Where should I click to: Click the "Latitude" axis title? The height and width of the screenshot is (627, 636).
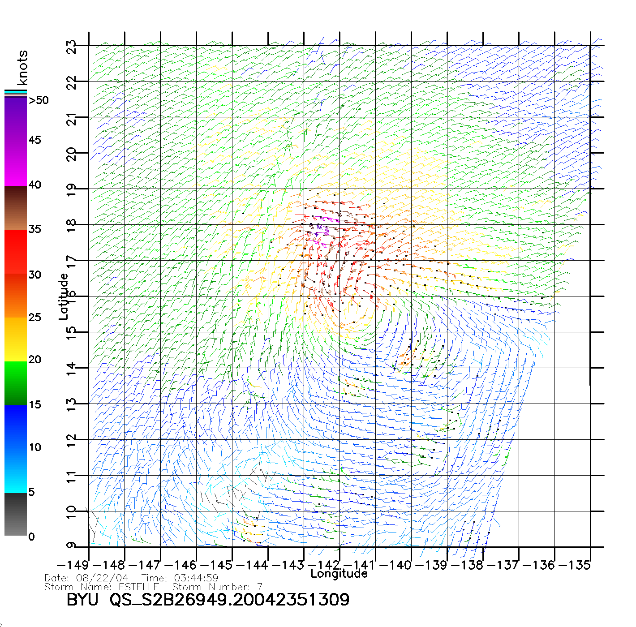[x=64, y=296]
